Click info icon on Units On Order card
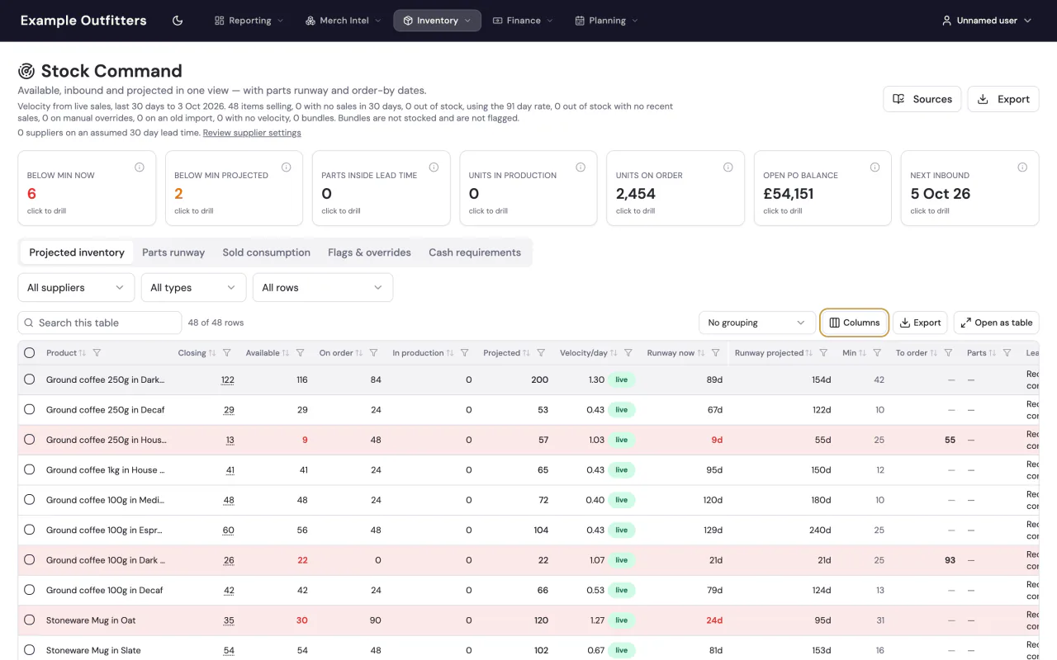This screenshot has height=660, width=1057. [728, 167]
